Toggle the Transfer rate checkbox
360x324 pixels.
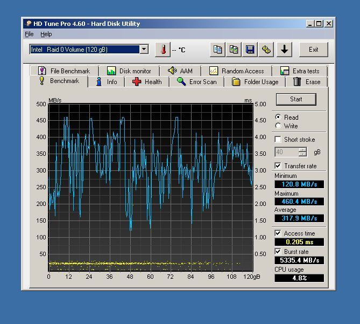278,166
